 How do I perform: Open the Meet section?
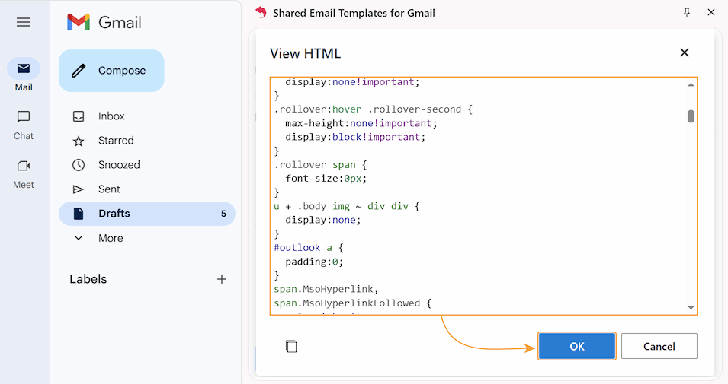[x=23, y=174]
